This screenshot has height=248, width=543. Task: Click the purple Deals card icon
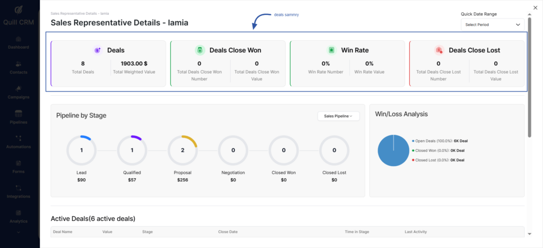pyautogui.click(x=98, y=50)
